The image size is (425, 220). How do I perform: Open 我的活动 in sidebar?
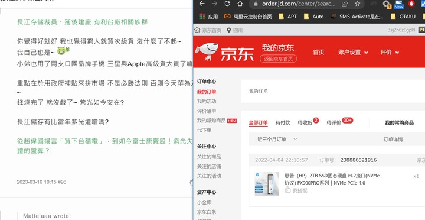click(x=207, y=102)
